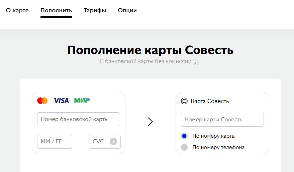Click the VISA logo
The height and width of the screenshot is (172, 294).
click(61, 101)
